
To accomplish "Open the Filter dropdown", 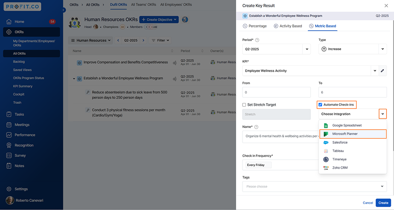I will tap(160, 40).
